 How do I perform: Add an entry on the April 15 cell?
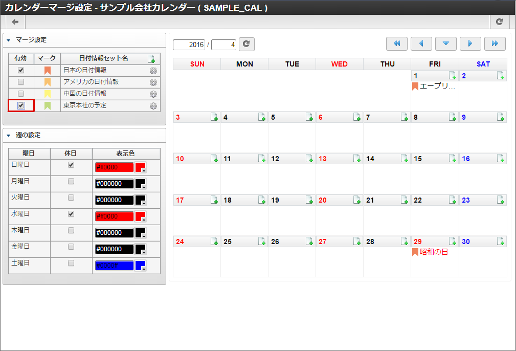[453, 159]
